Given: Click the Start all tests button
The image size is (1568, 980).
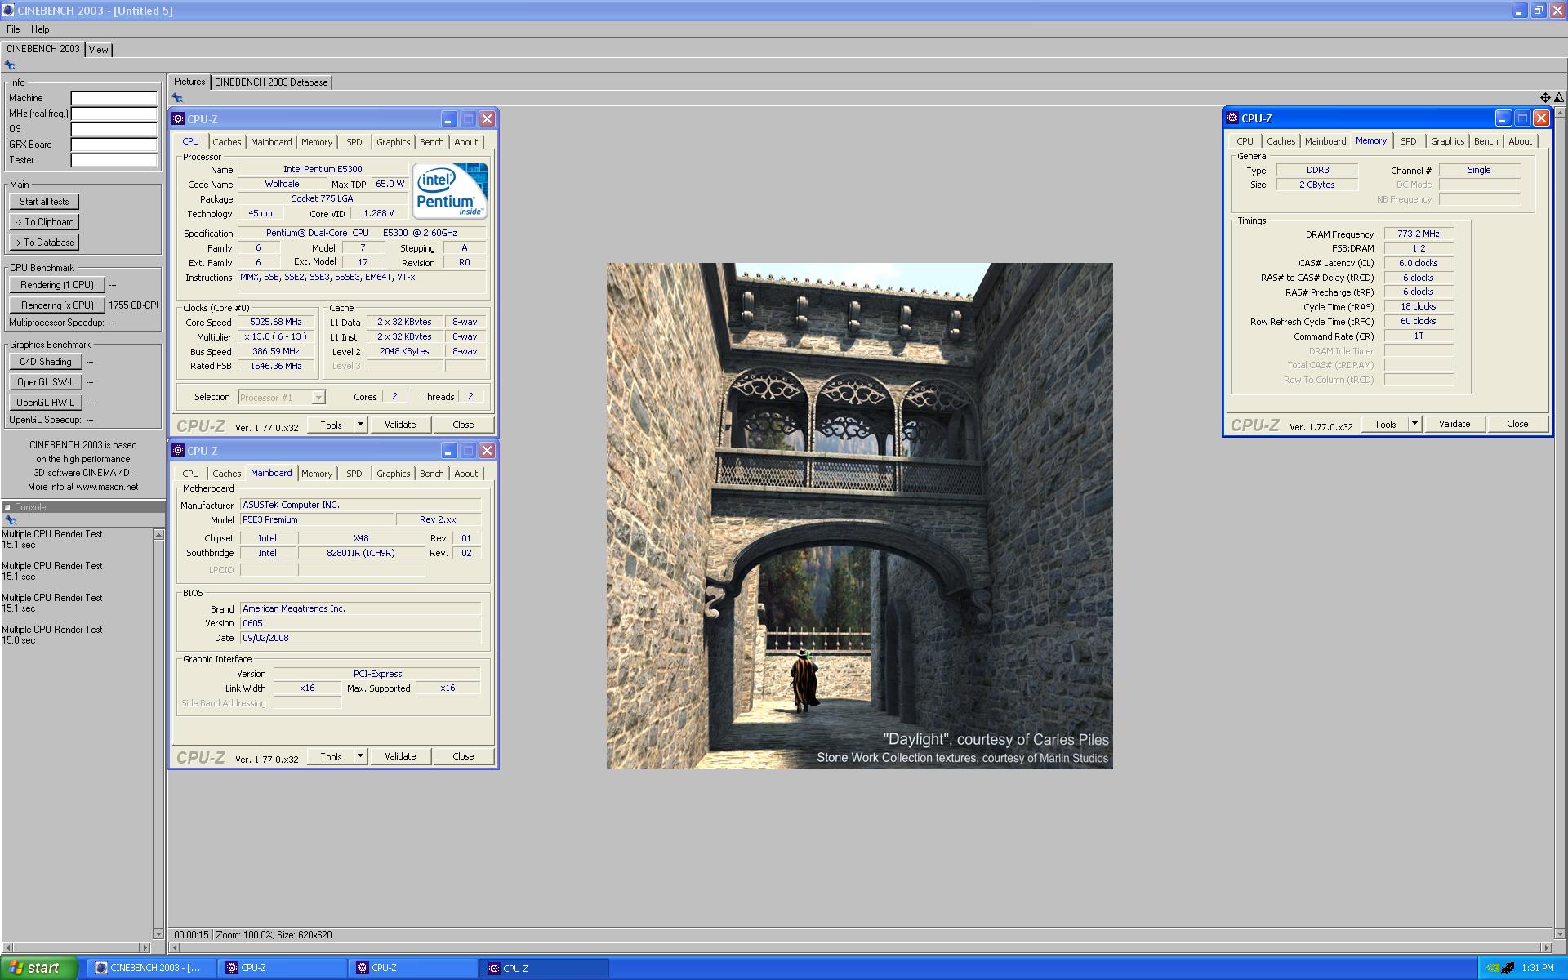Looking at the screenshot, I should [x=44, y=202].
